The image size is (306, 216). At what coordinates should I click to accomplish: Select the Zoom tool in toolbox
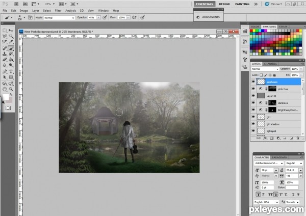(11, 89)
